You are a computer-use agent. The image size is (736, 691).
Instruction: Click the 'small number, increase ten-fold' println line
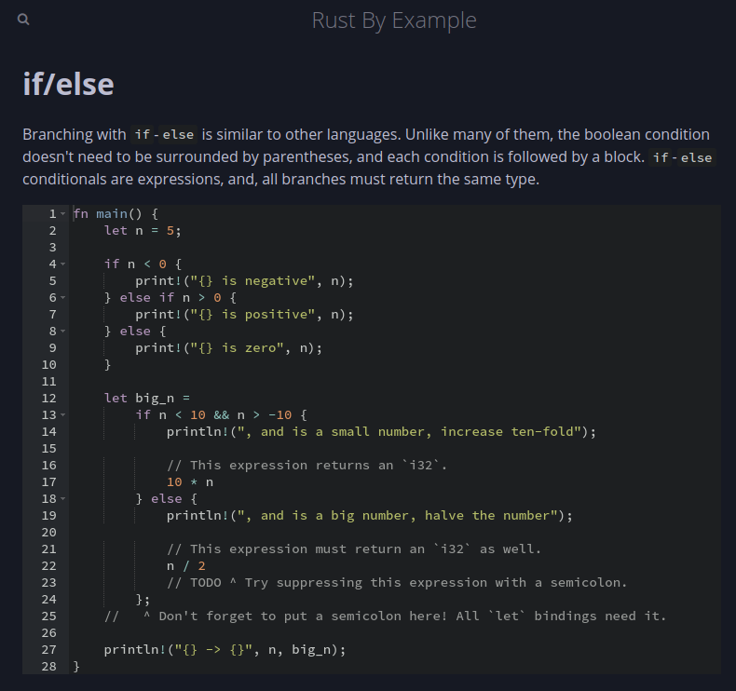(x=381, y=432)
